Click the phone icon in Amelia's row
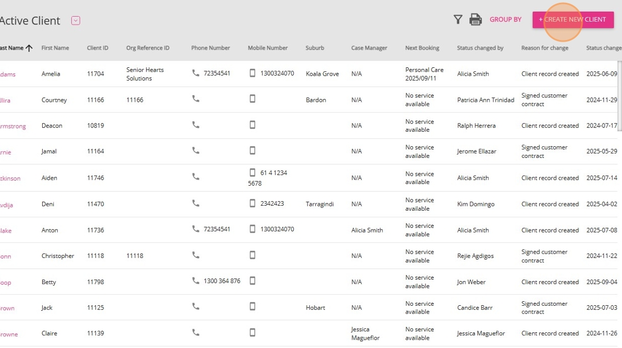 pos(195,73)
